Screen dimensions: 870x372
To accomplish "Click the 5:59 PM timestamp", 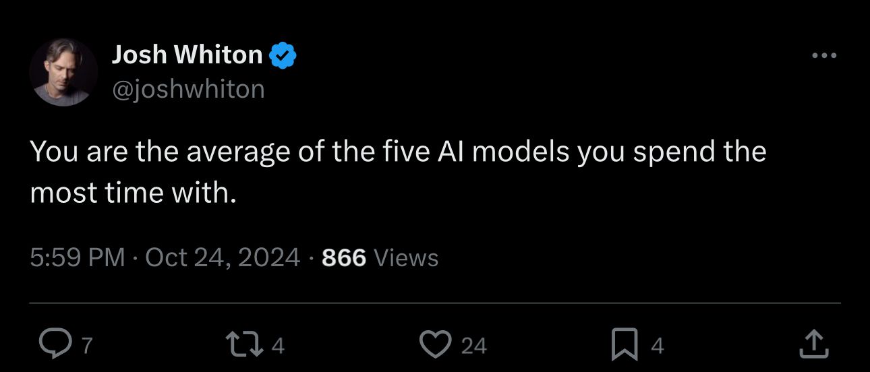I will (x=78, y=257).
